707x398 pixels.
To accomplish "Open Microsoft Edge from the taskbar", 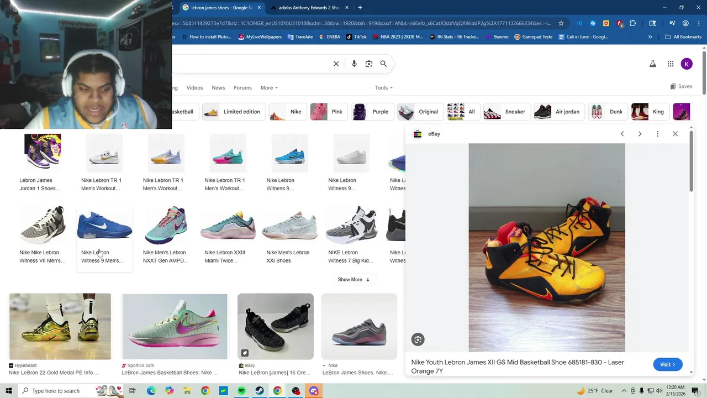I will click(151, 391).
